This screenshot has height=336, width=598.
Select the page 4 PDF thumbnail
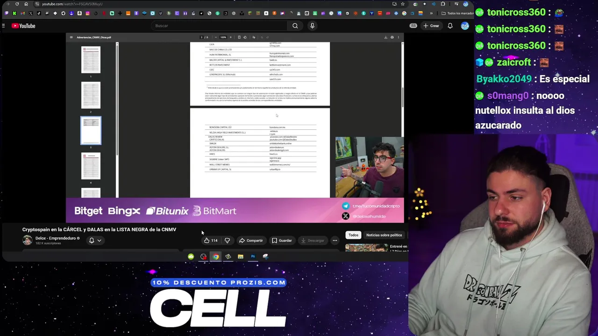click(x=91, y=166)
